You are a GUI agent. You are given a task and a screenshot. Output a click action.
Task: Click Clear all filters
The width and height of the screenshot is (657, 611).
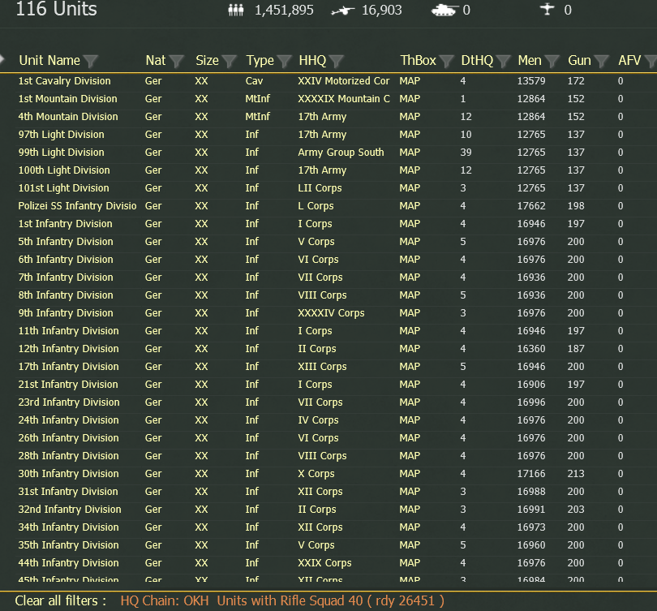pyautogui.click(x=56, y=600)
